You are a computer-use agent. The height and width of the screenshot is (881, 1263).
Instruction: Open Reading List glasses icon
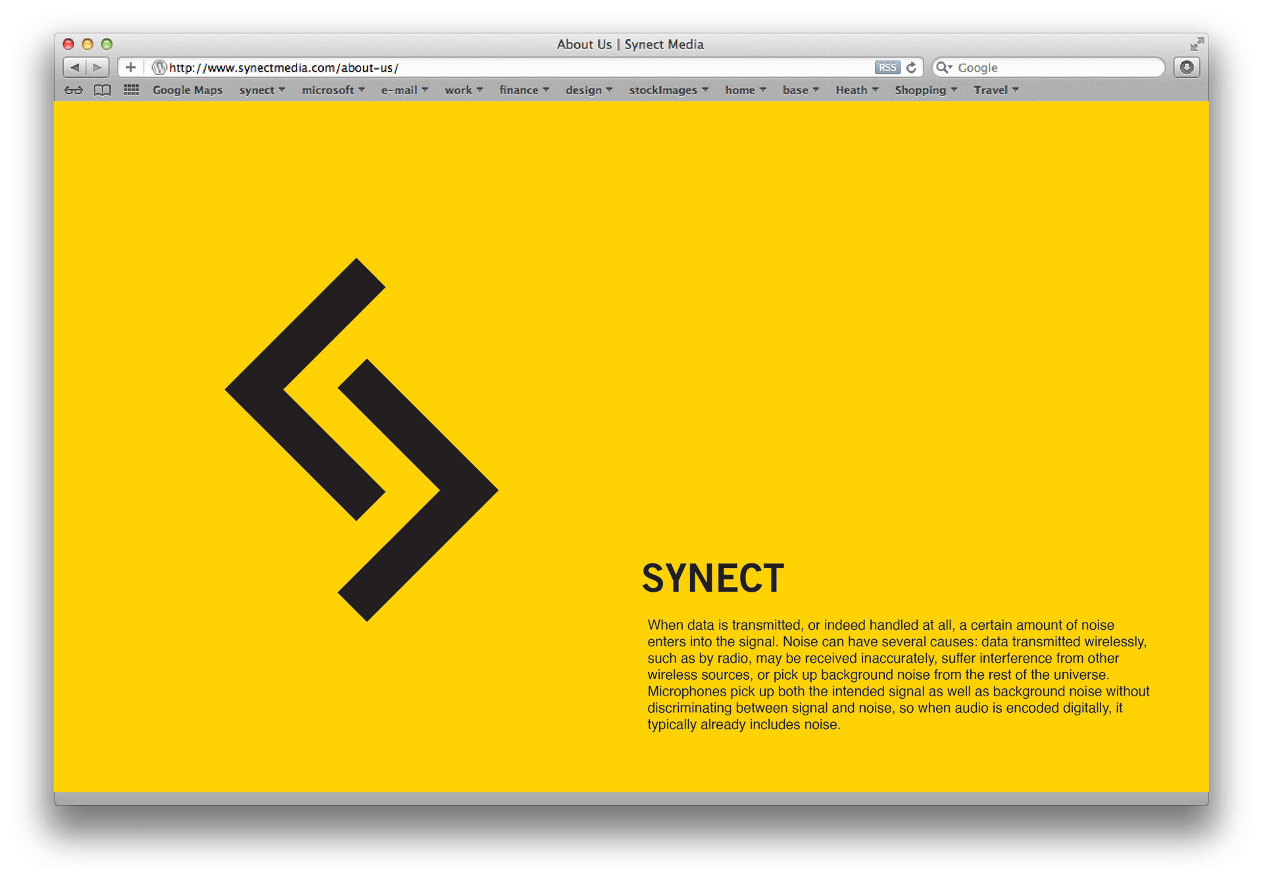(73, 90)
